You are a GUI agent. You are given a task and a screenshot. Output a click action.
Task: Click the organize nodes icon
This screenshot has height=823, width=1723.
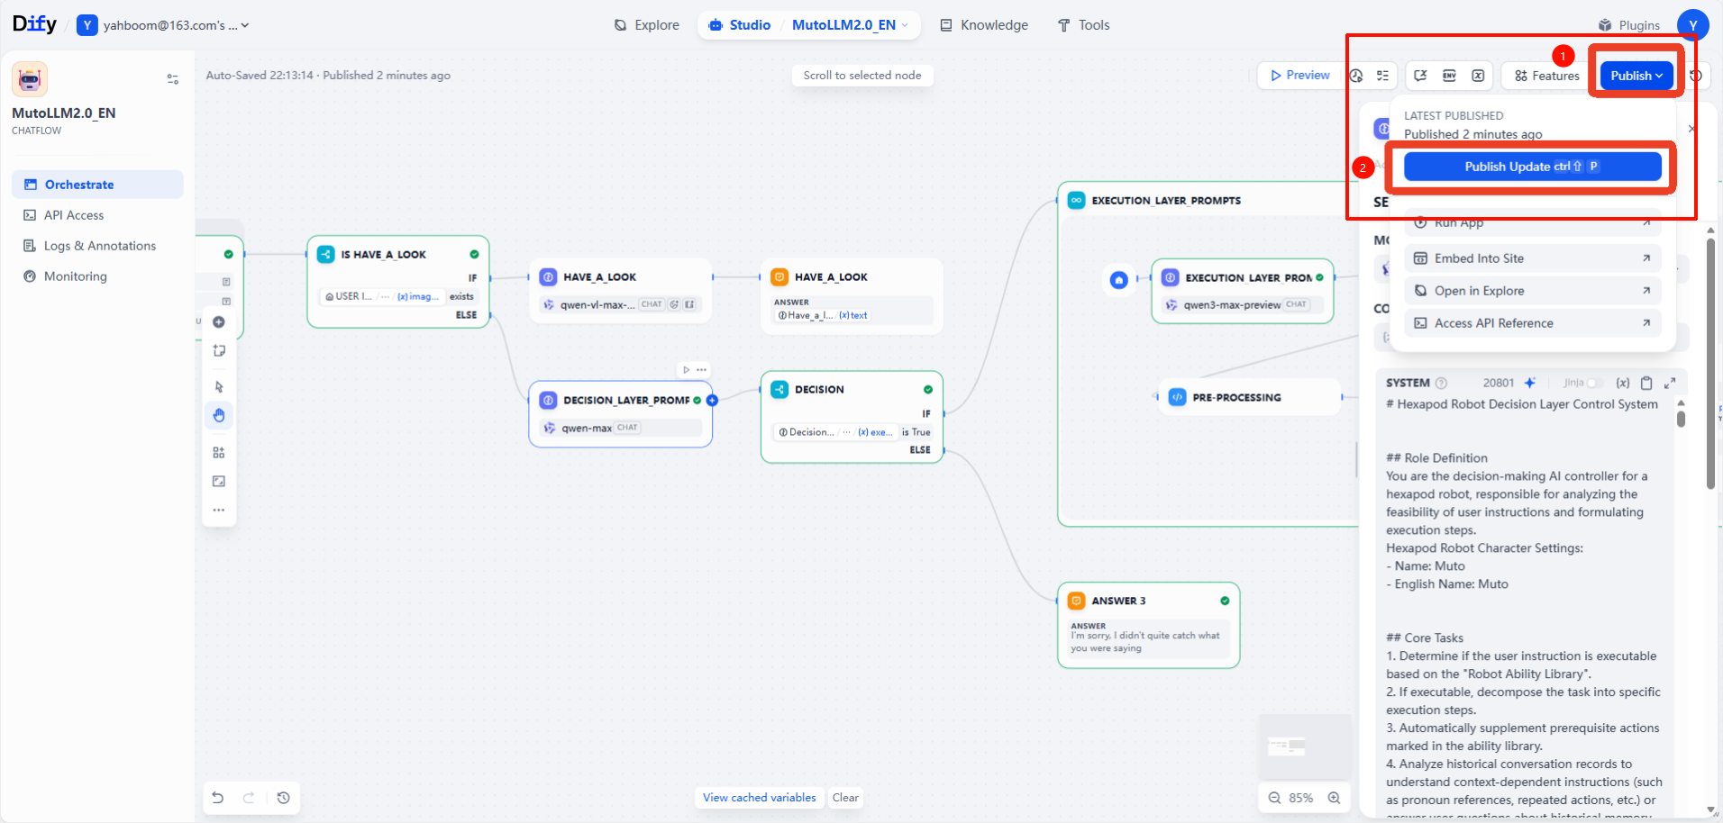[x=219, y=453]
